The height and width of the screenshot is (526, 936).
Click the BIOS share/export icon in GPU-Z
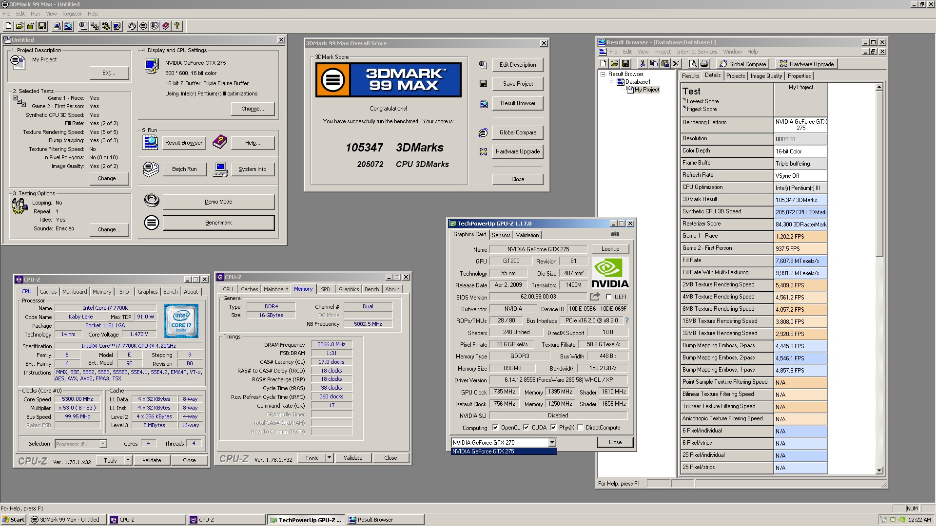tap(595, 296)
